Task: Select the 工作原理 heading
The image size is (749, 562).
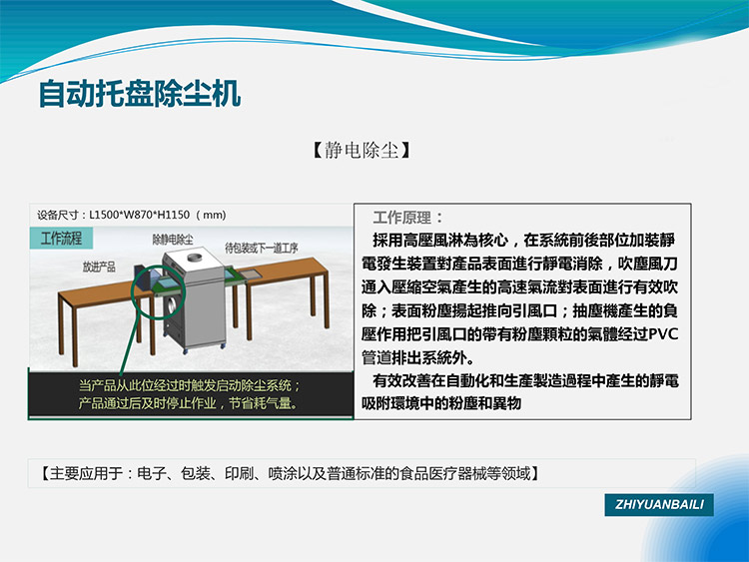Action: (407, 218)
